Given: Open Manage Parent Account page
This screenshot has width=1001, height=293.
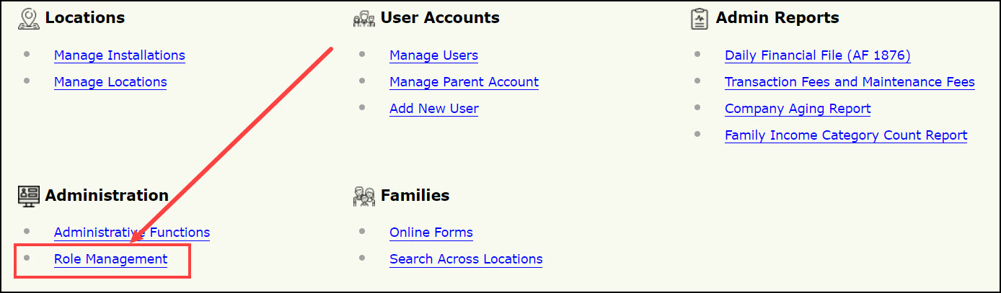Looking at the screenshot, I should tap(464, 82).
